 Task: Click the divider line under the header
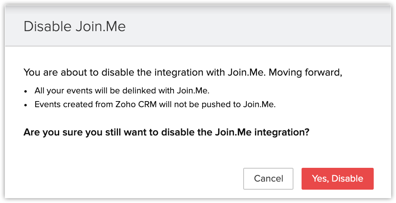point(198,46)
